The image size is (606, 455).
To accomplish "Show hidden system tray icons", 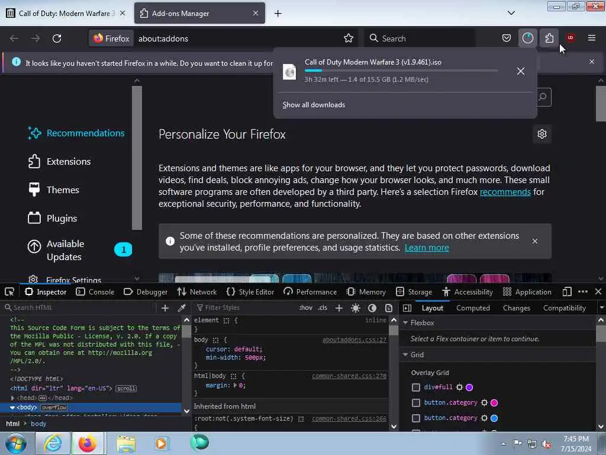I will (503, 444).
